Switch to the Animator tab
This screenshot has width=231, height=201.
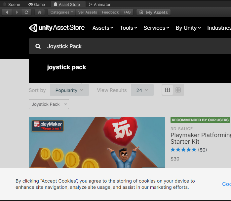[100, 4]
